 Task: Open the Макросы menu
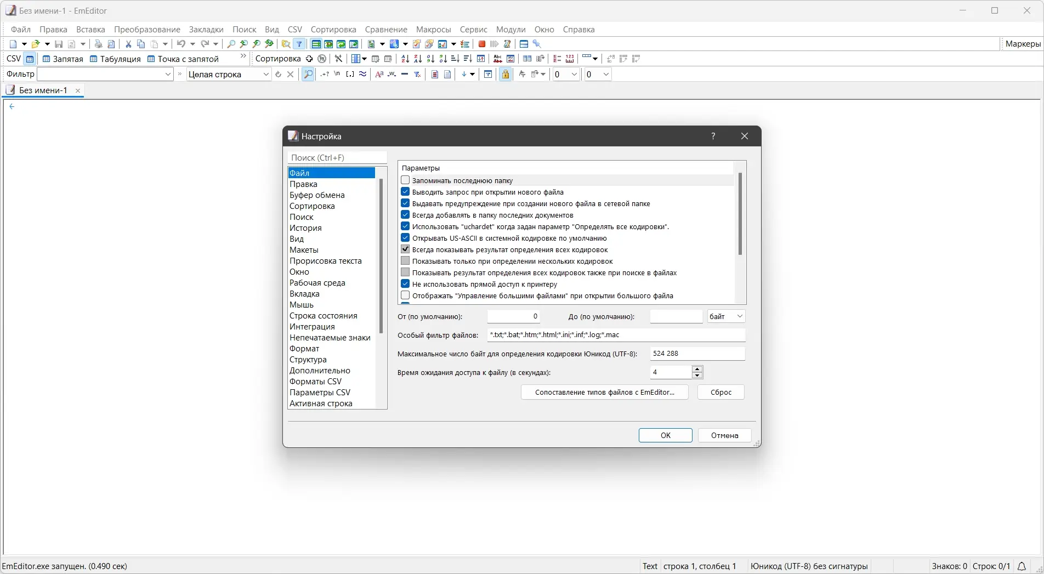[x=433, y=30]
